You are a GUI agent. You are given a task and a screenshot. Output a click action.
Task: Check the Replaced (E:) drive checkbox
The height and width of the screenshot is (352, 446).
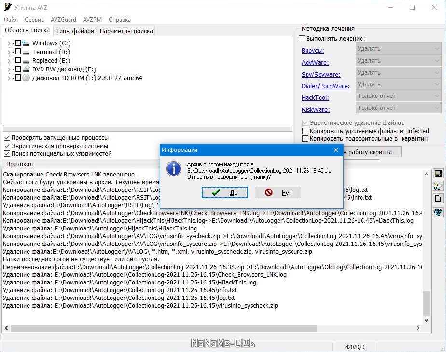click(18, 60)
